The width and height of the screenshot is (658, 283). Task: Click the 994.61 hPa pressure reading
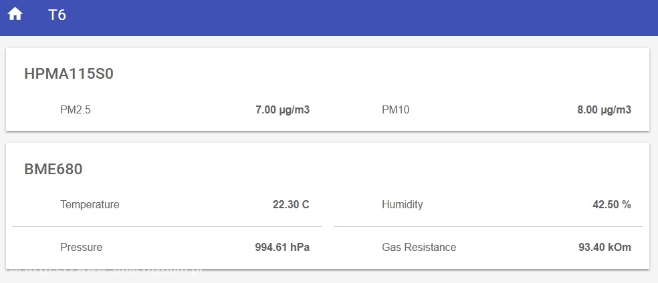[282, 248]
